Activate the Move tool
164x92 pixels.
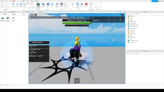[17, 5]
